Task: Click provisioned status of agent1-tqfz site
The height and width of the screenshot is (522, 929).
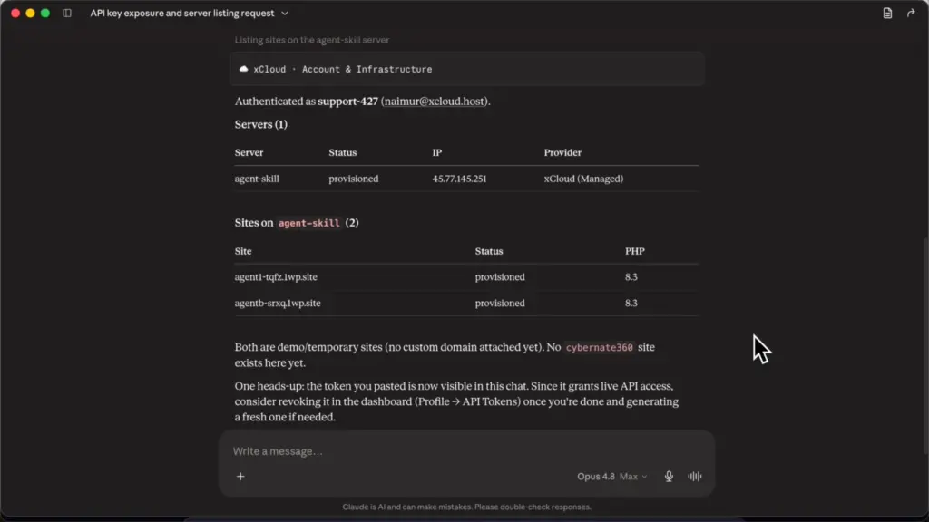Action: (x=500, y=277)
